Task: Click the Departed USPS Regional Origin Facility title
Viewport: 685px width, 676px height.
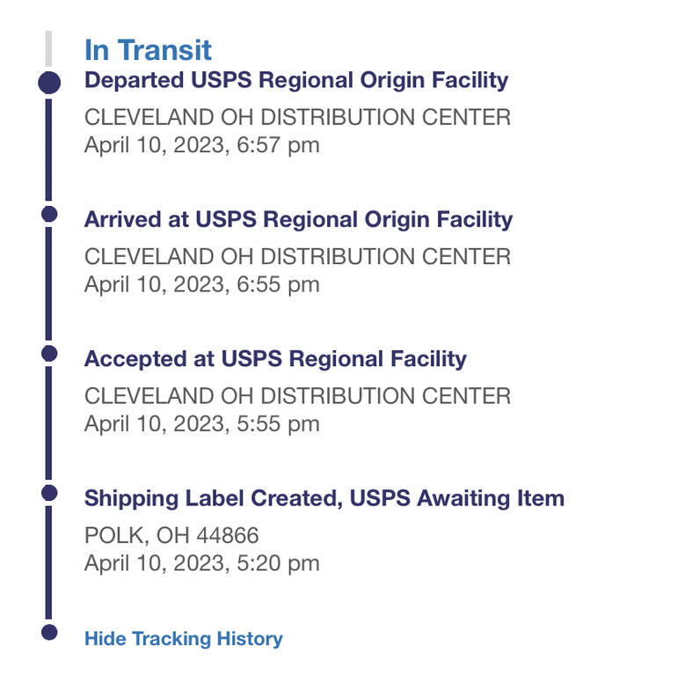Action: pos(296,81)
